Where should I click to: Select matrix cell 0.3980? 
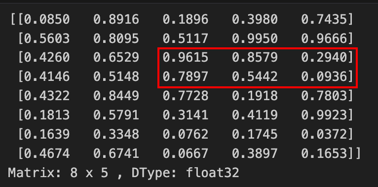(255, 19)
